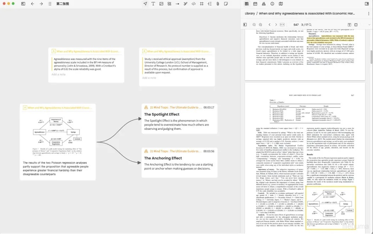373x234 pixels.
Task: Go to Library in the breadcrumb
Action: click(249, 13)
